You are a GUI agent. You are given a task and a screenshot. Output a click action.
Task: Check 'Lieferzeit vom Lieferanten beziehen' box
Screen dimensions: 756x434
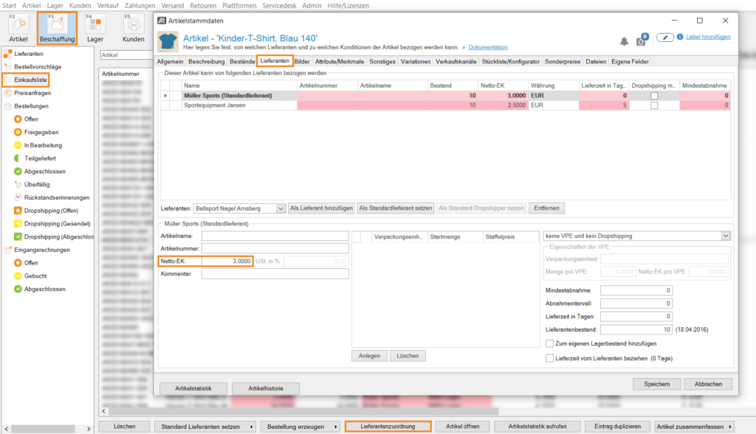[x=549, y=358]
